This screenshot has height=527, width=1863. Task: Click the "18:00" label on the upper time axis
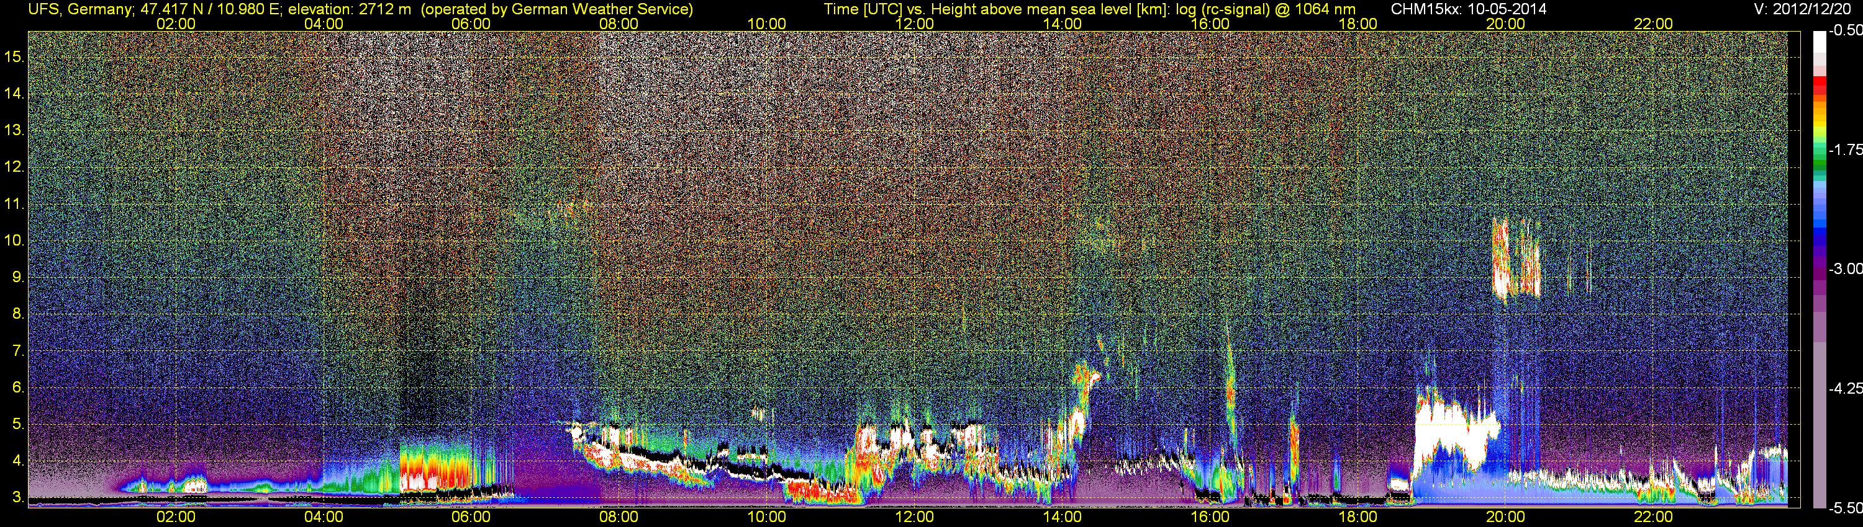[1358, 24]
